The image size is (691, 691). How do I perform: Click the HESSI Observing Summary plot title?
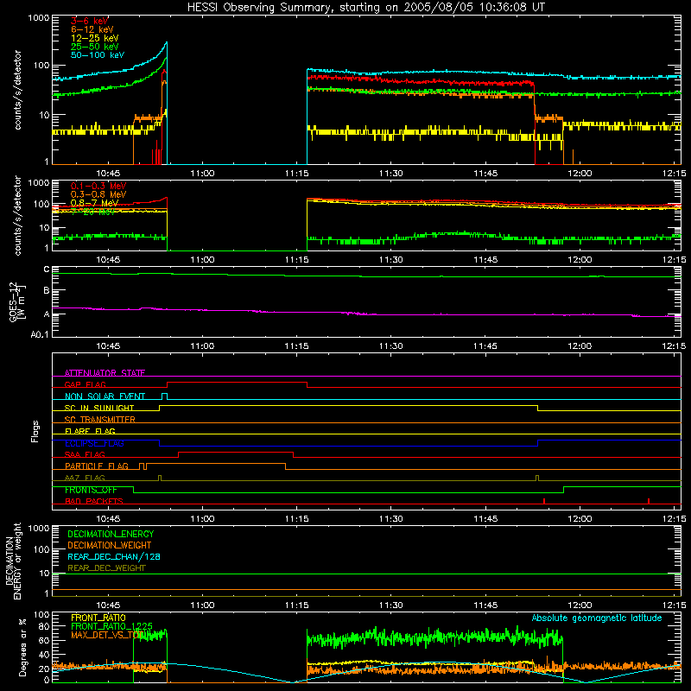coord(365,8)
